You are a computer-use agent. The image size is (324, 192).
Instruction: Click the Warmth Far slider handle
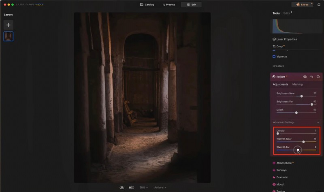coord(298,150)
